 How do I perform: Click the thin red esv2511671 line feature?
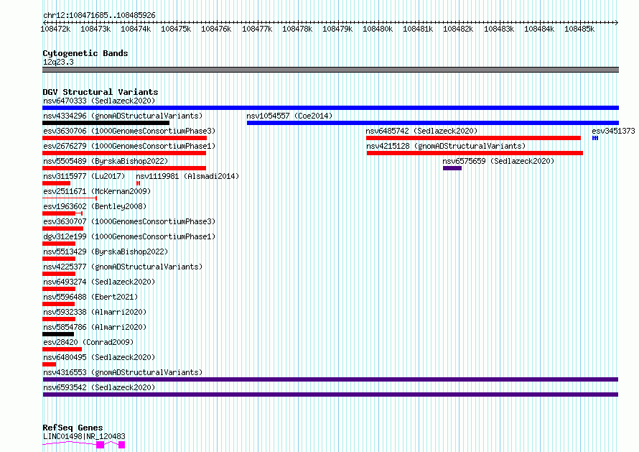70,198
